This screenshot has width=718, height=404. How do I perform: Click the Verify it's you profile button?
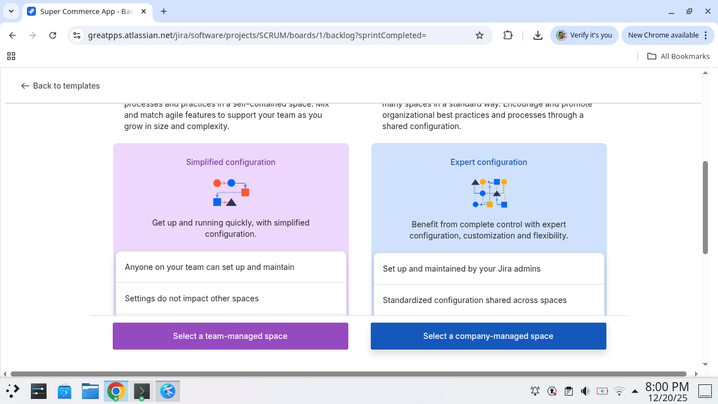(584, 35)
